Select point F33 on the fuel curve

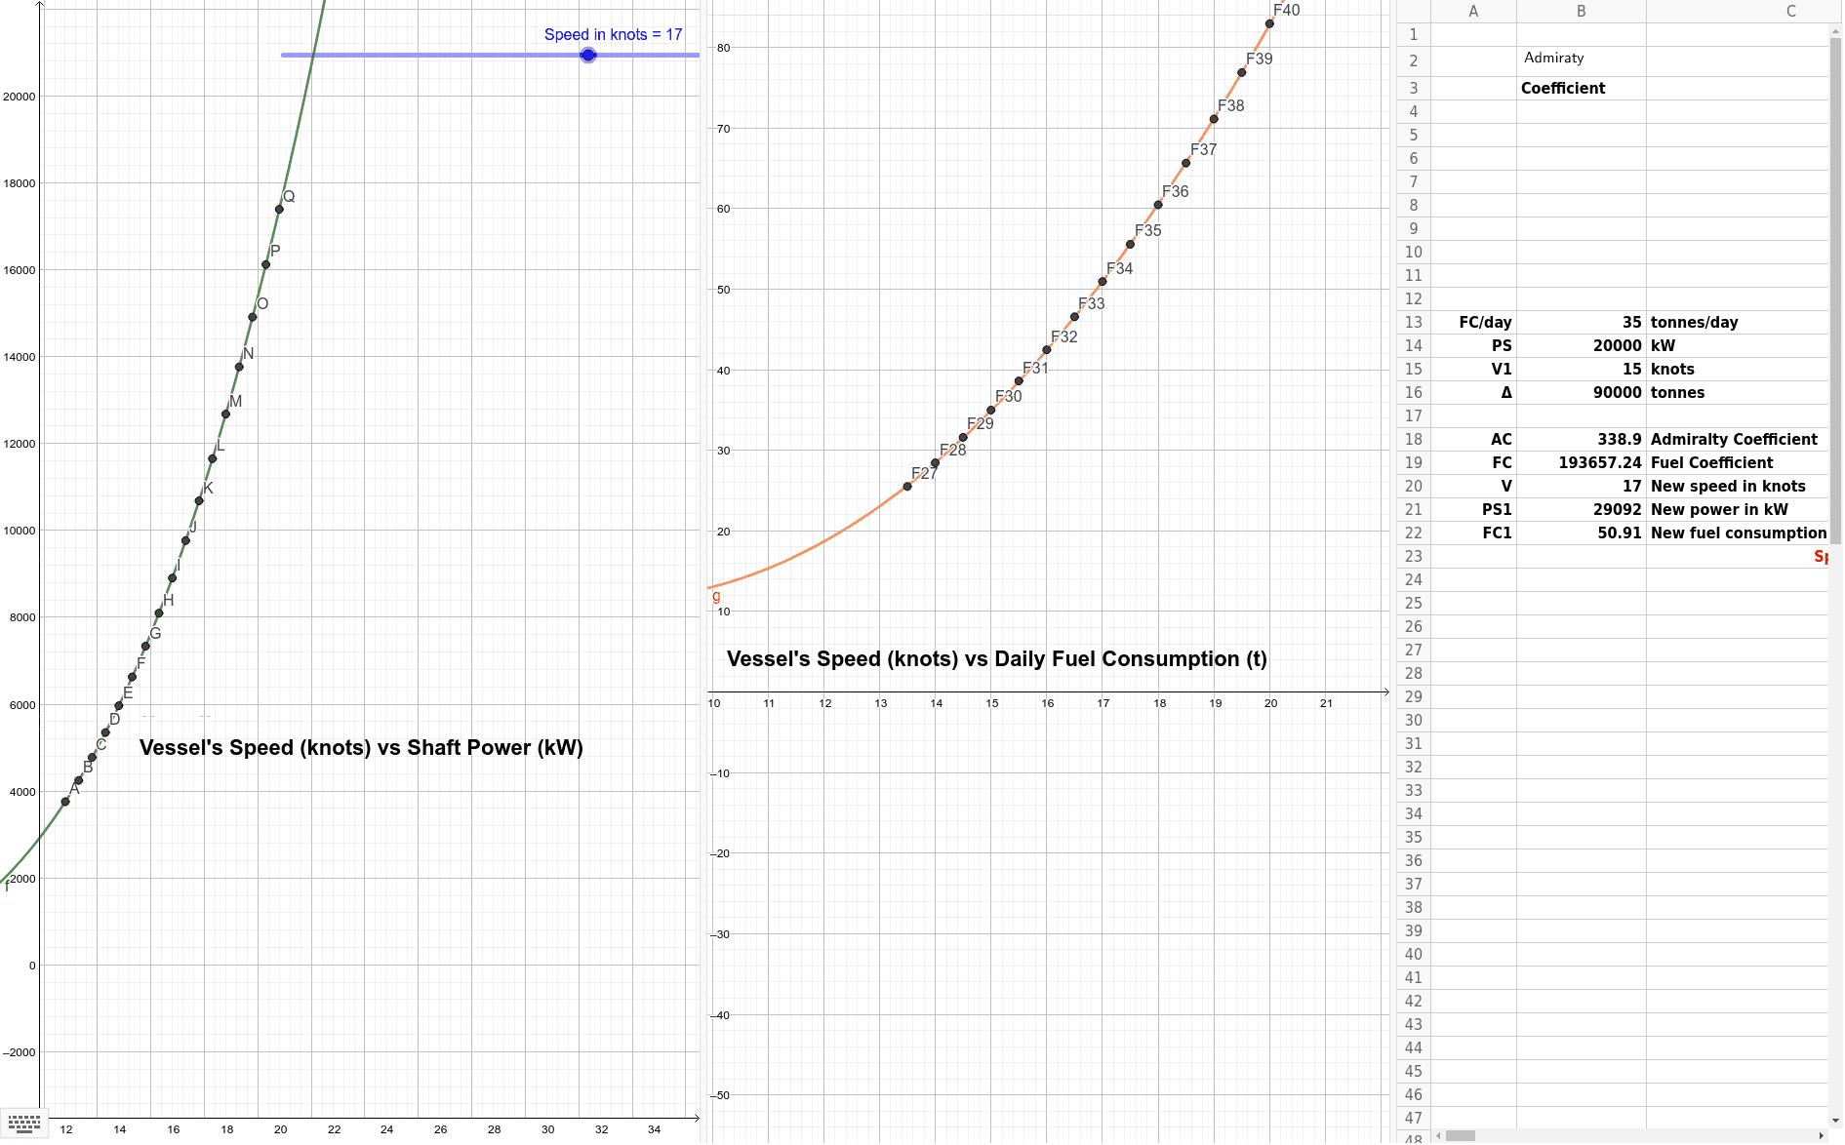point(1073,317)
